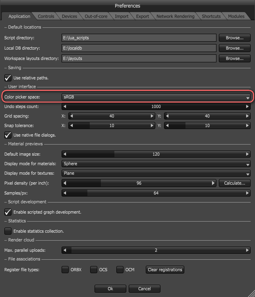Increase Undo steps count with right arrow
The image size is (255, 297).
pyautogui.click(x=248, y=106)
